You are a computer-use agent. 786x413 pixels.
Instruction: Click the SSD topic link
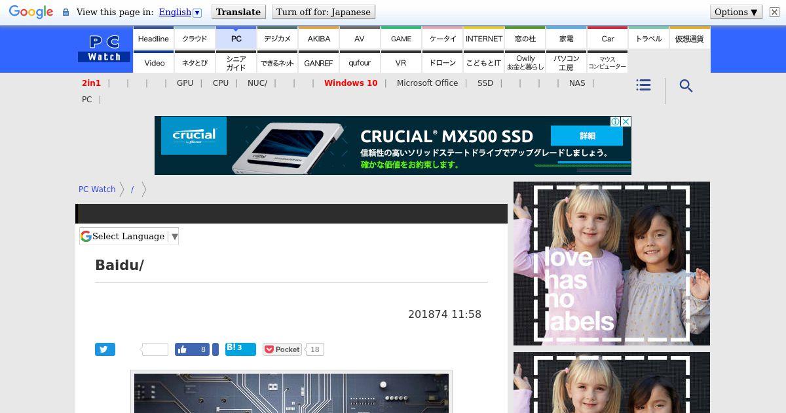(485, 83)
